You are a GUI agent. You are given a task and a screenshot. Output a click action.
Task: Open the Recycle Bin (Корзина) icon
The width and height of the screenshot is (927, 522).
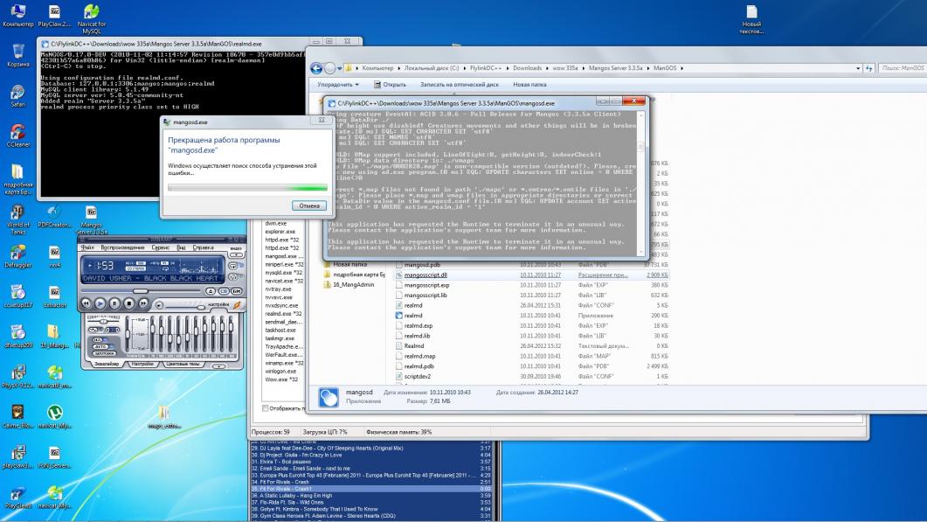(x=17, y=52)
